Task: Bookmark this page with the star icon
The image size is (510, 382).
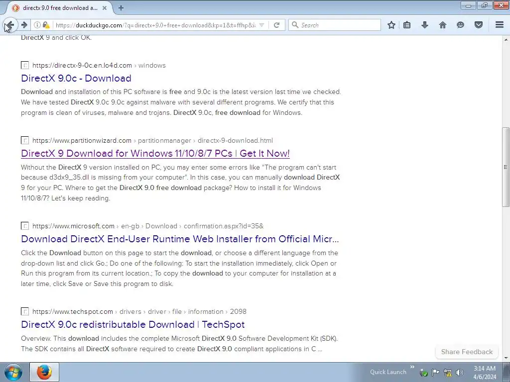Action: click(x=391, y=25)
